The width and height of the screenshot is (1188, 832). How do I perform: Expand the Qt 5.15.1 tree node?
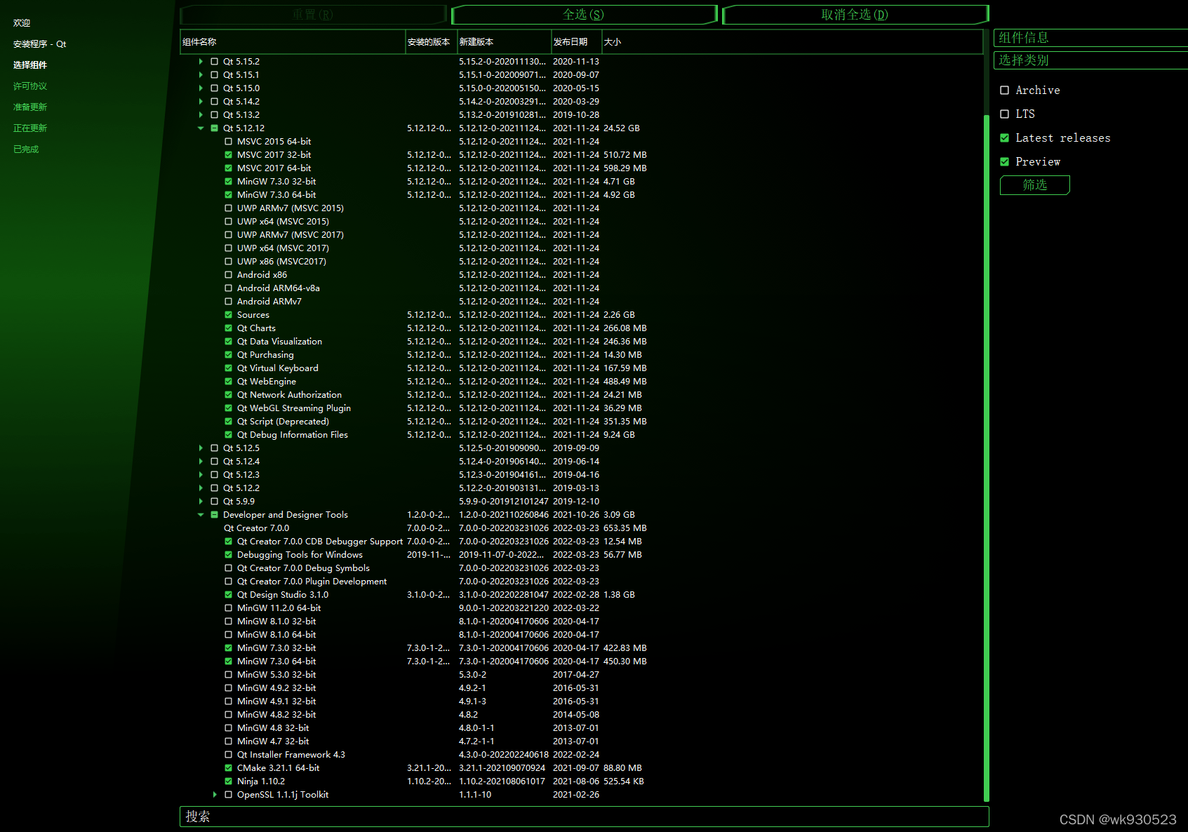coord(201,75)
